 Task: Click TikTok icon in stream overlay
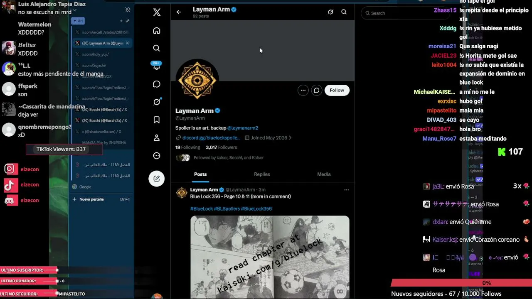[10, 185]
